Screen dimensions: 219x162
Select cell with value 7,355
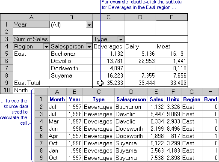point(140,76)
